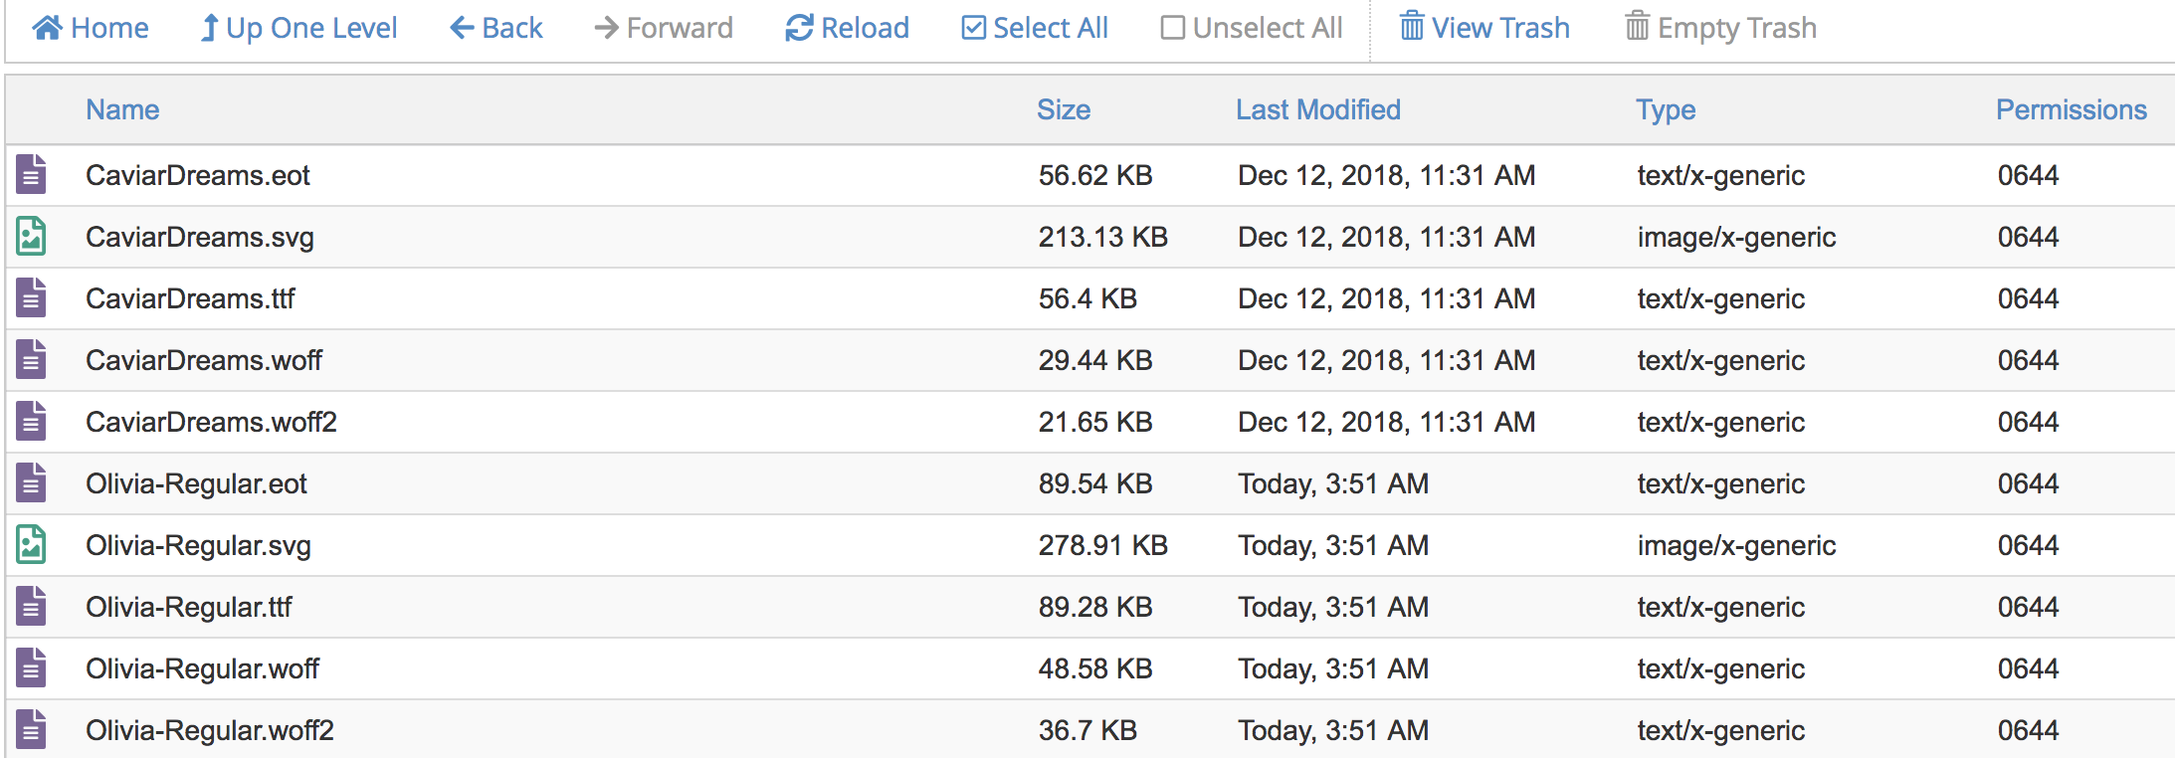
Task: Click Empty Trash button
Action: tap(1721, 28)
